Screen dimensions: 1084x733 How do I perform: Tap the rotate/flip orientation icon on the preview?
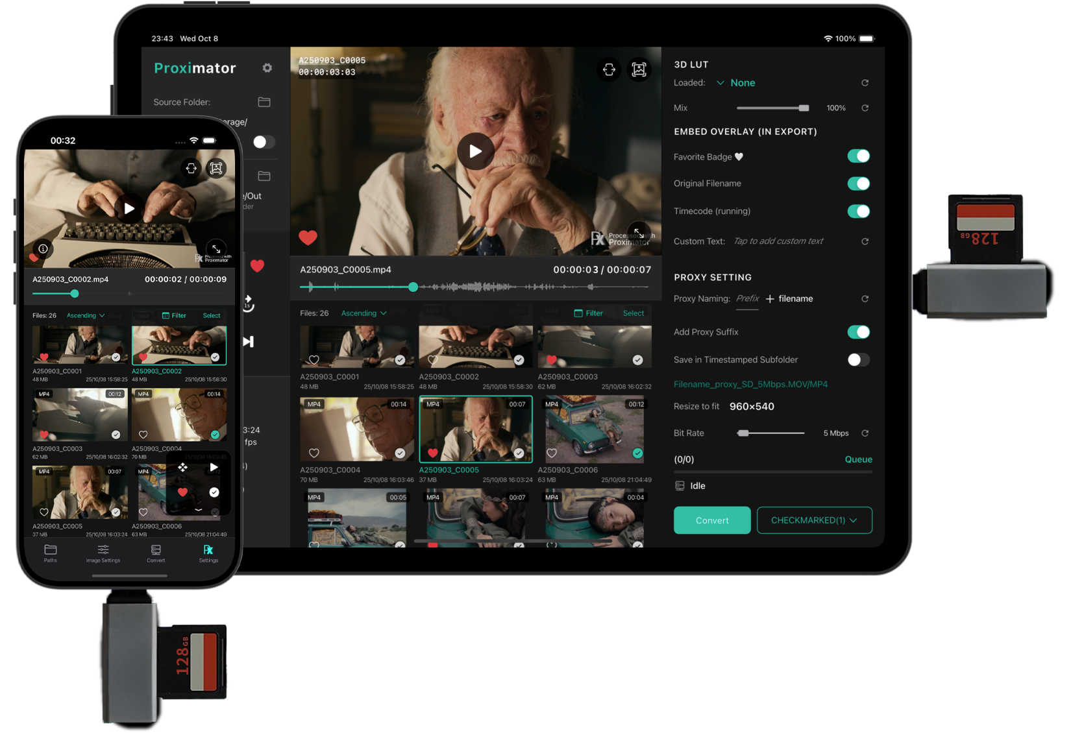tap(609, 69)
